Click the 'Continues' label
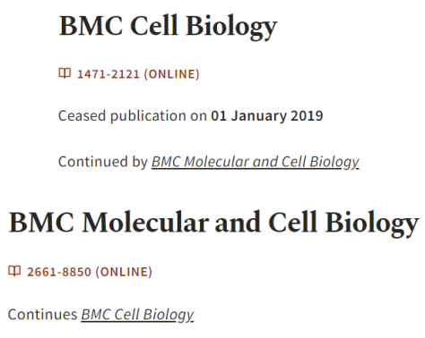 click(42, 315)
